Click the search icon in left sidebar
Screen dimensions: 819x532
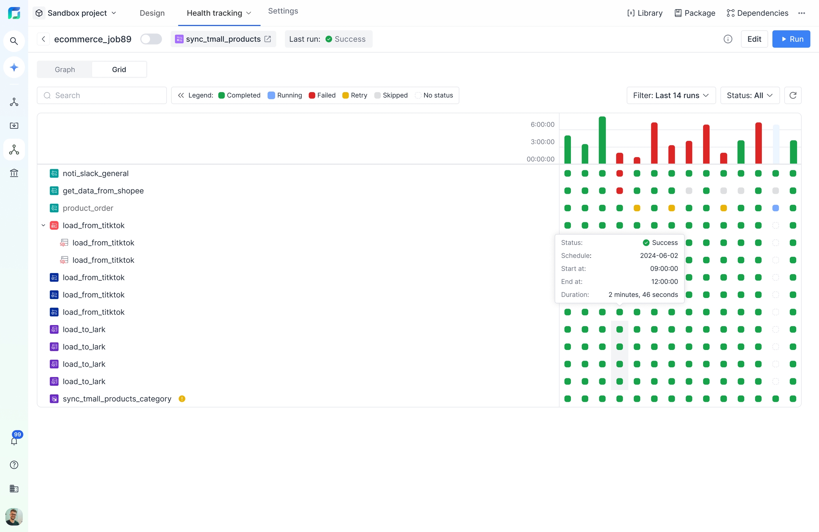pos(14,41)
